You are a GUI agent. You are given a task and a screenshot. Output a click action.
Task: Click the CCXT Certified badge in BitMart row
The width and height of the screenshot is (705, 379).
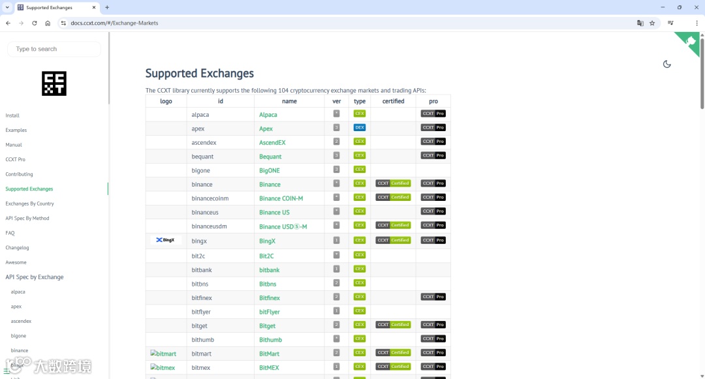point(393,352)
